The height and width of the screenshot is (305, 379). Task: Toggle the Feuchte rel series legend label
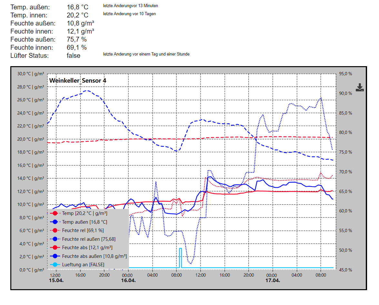pyautogui.click(x=83, y=230)
